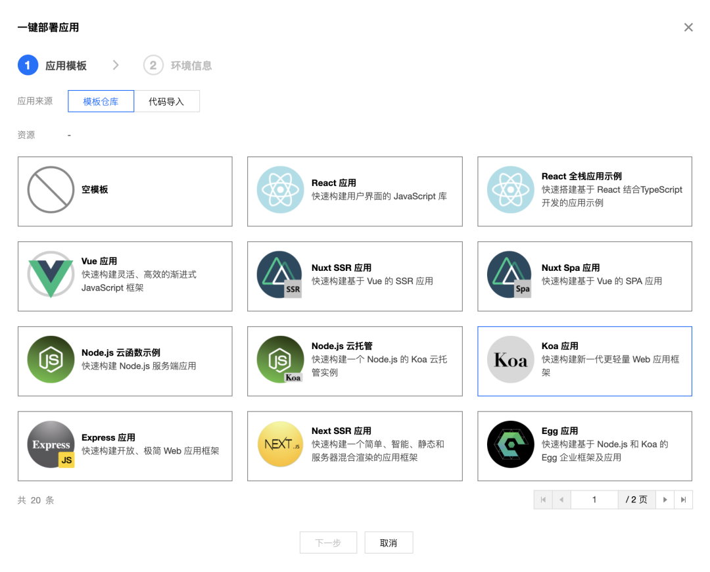The height and width of the screenshot is (572, 710).
Task: Click the Node.js 云函数示例 logo
Action: (51, 360)
